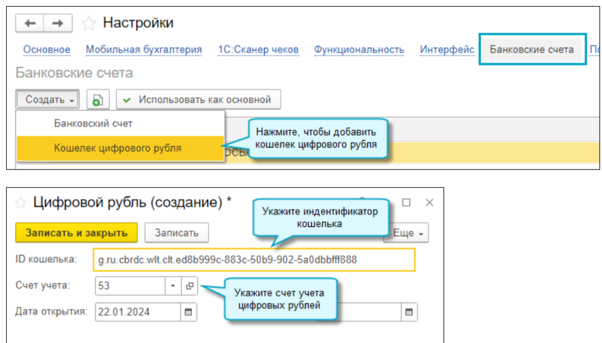Switch to the Интерфейс tab
This screenshot has height=343, width=602.
point(447,50)
